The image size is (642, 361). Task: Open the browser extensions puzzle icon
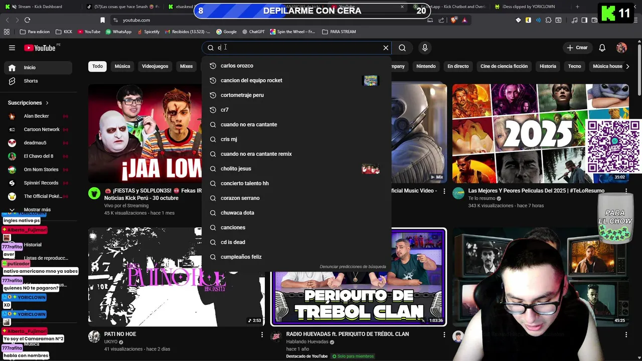pos(548,20)
